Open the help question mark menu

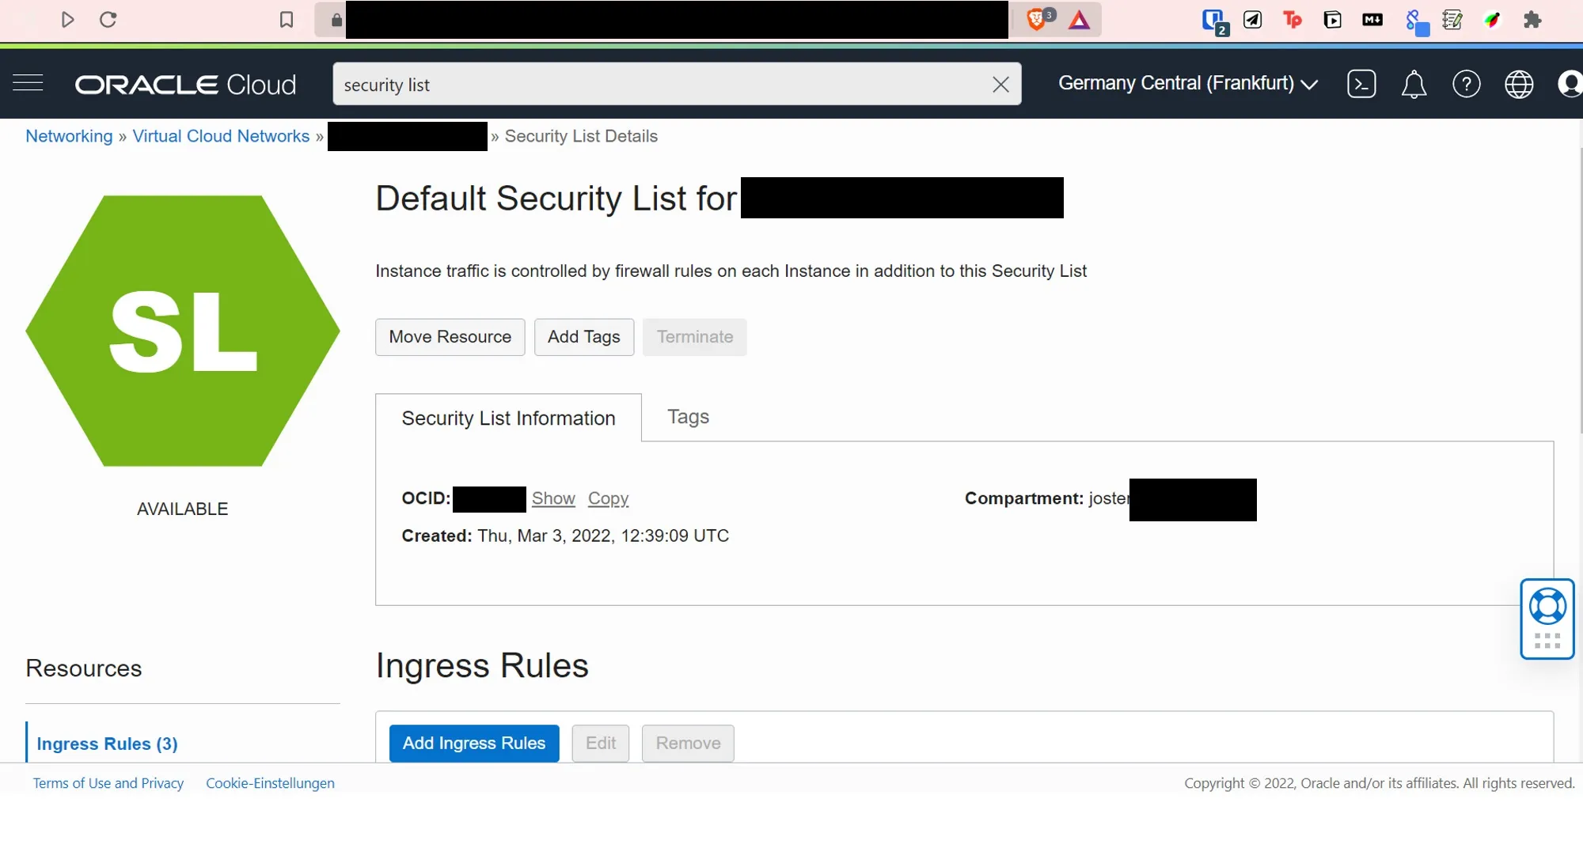[x=1466, y=83]
